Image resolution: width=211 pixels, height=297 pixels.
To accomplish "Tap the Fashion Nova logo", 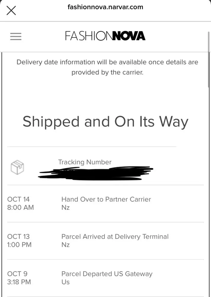I will [x=105, y=36].
